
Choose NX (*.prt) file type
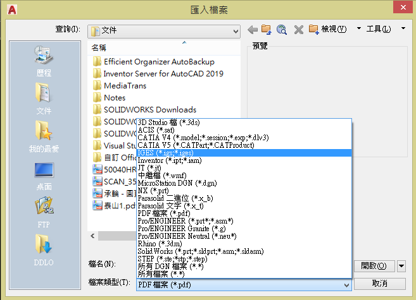244,191
